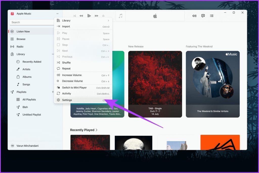Click the Apple Music app logo icon
Image resolution: width=259 pixels, height=173 pixels.
pyautogui.click(x=12, y=14)
